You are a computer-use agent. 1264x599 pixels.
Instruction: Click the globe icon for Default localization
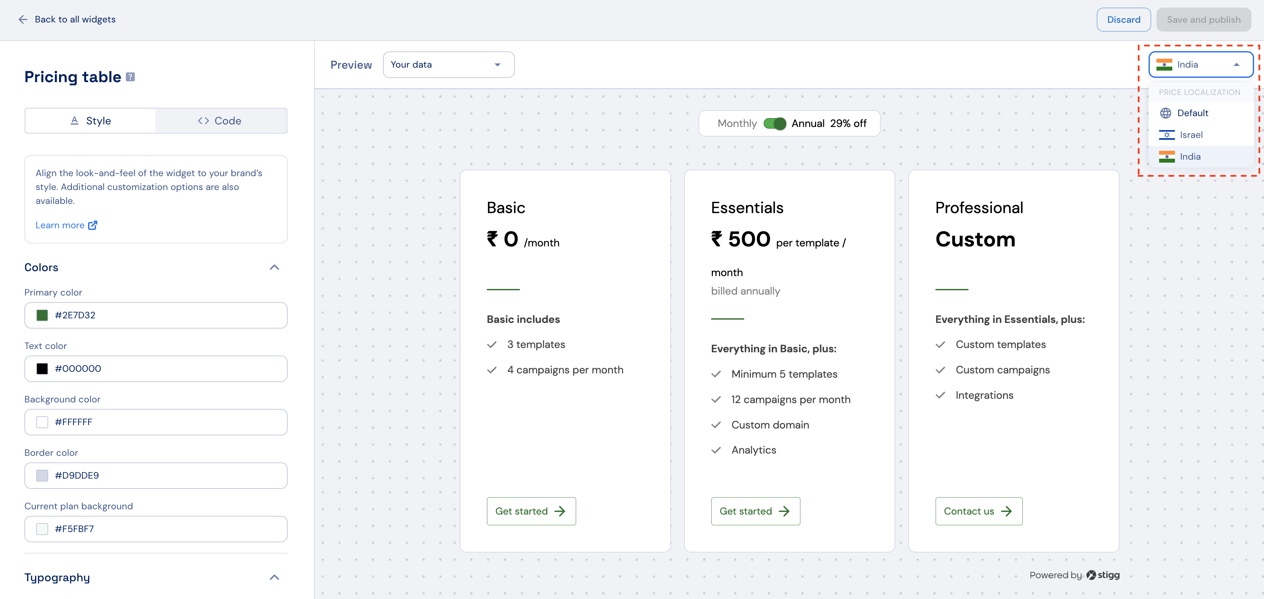pos(1165,113)
